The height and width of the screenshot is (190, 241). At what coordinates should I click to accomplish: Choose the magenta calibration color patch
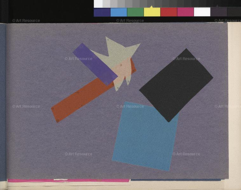185,12
